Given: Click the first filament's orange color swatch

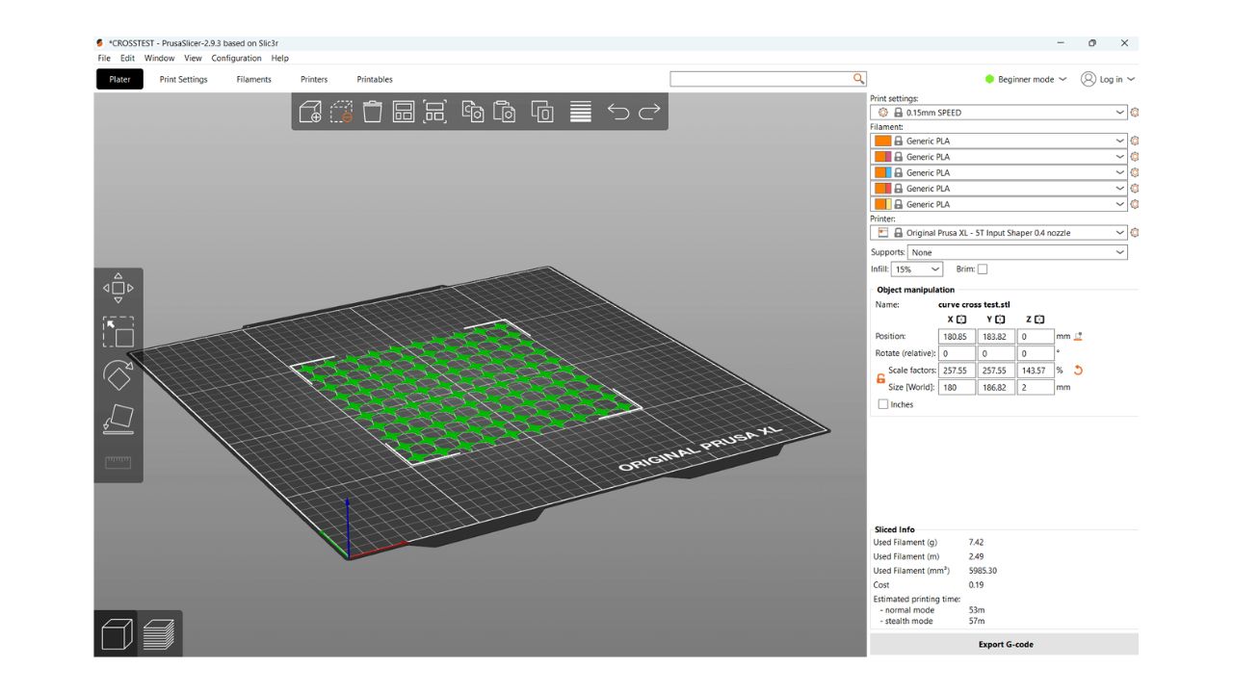Looking at the screenshot, I should coord(883,141).
